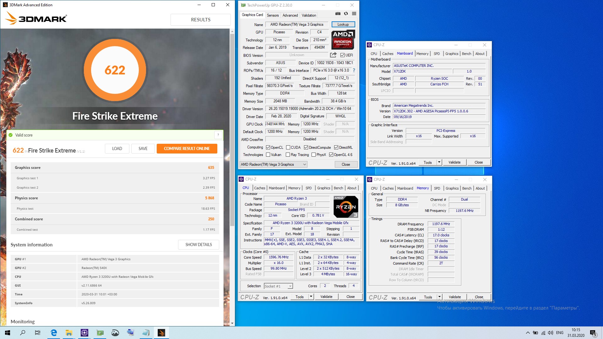The image size is (603, 339).
Task: Open the Socket #1 selection dropdown
Action: click(278, 286)
